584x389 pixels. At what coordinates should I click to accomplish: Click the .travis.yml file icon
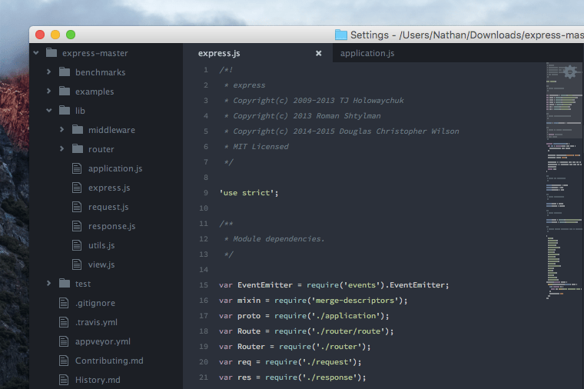(x=64, y=322)
